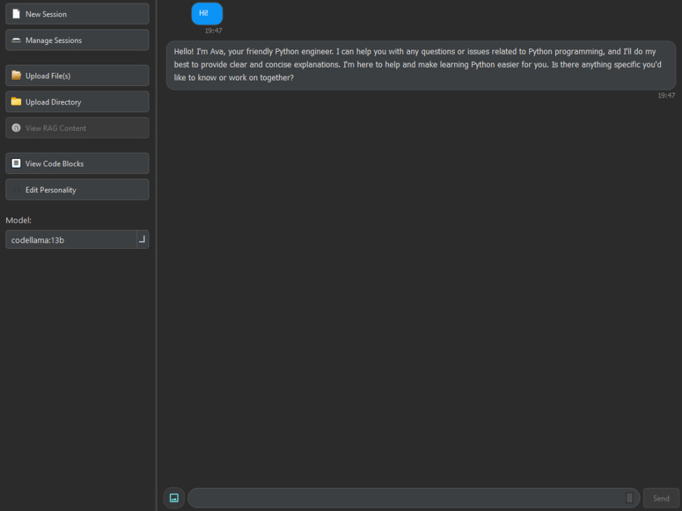Click Ava's greeting response bubble

[421, 65]
